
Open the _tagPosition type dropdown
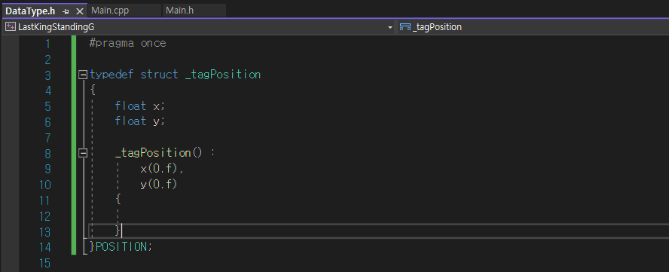[533, 27]
